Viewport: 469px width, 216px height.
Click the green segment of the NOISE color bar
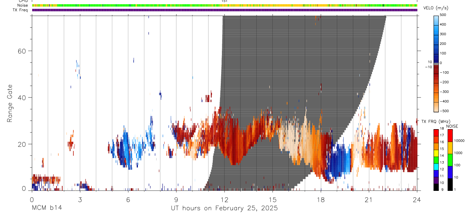450,160
